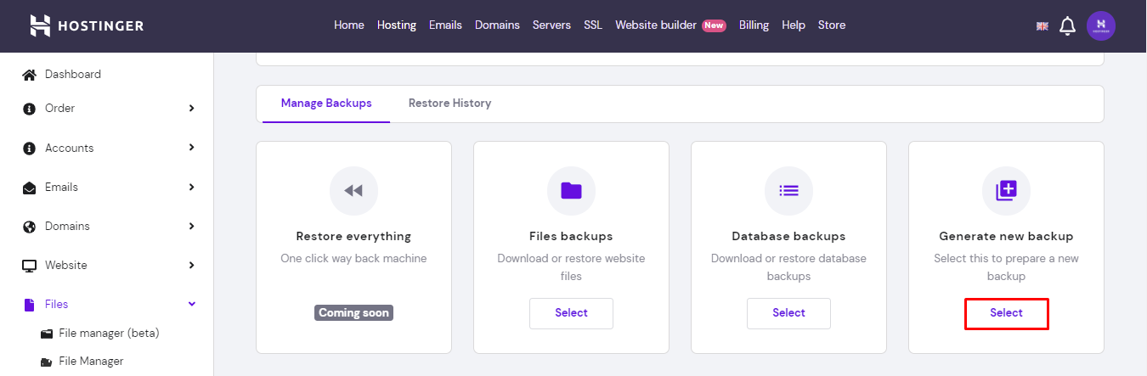Click the Generate new backup icon

(1006, 190)
